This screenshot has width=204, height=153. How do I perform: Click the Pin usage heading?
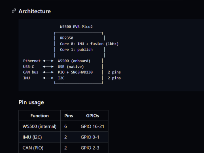click(x=31, y=102)
